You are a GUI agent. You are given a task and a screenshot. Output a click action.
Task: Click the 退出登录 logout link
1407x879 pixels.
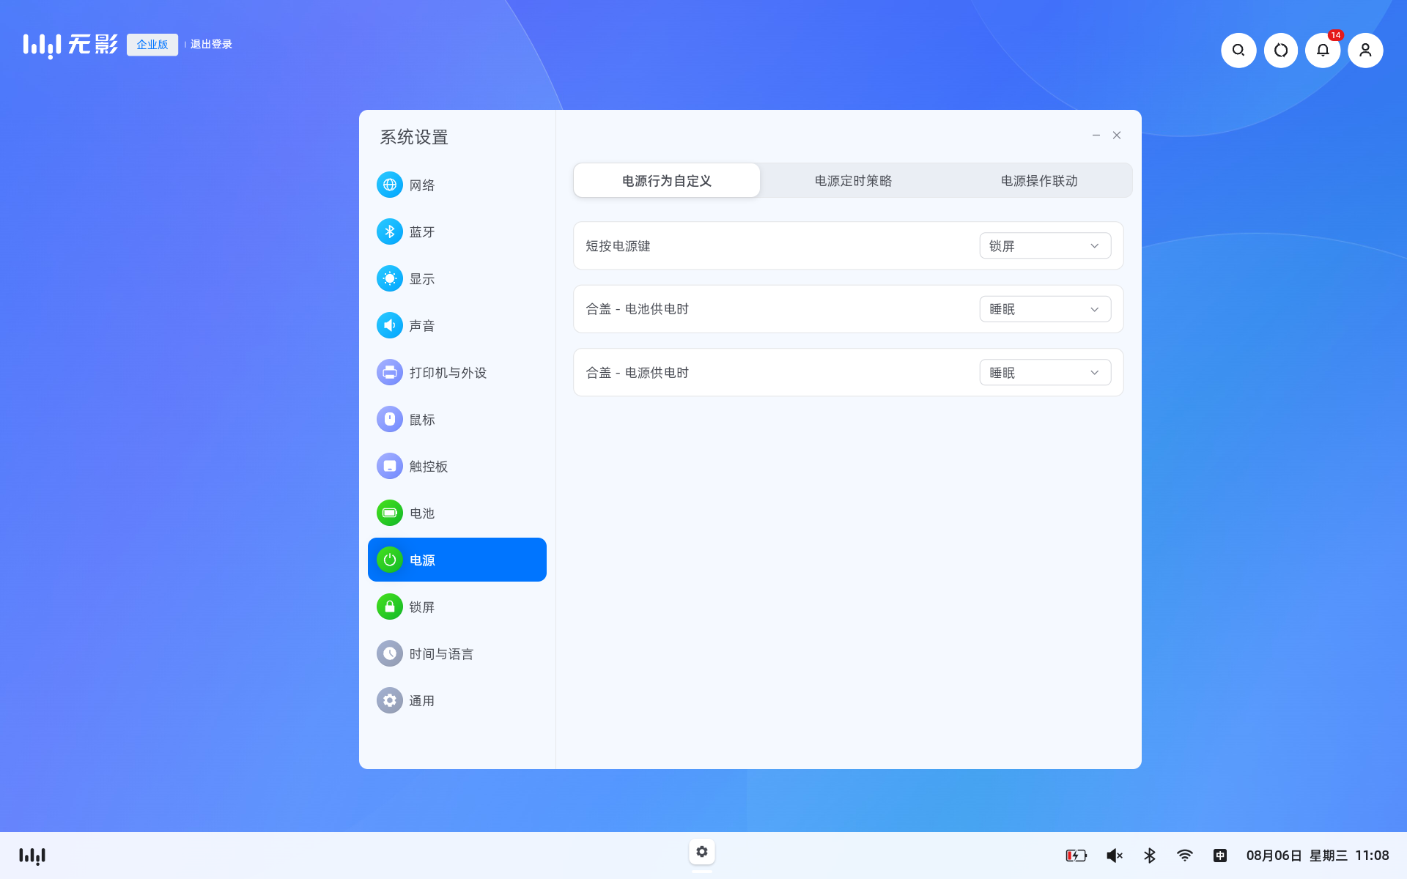[211, 44]
